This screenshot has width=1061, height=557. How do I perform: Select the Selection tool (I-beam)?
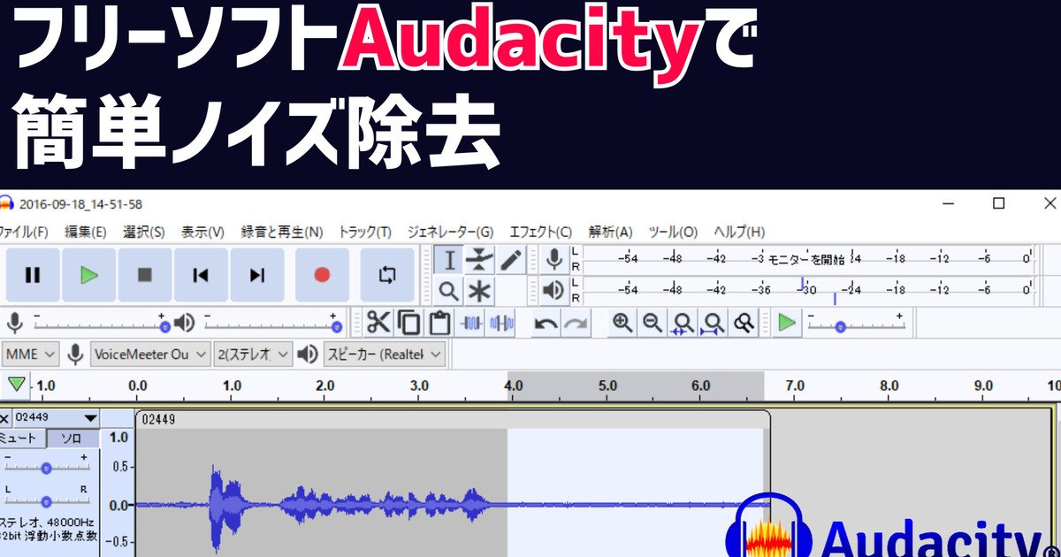448,259
